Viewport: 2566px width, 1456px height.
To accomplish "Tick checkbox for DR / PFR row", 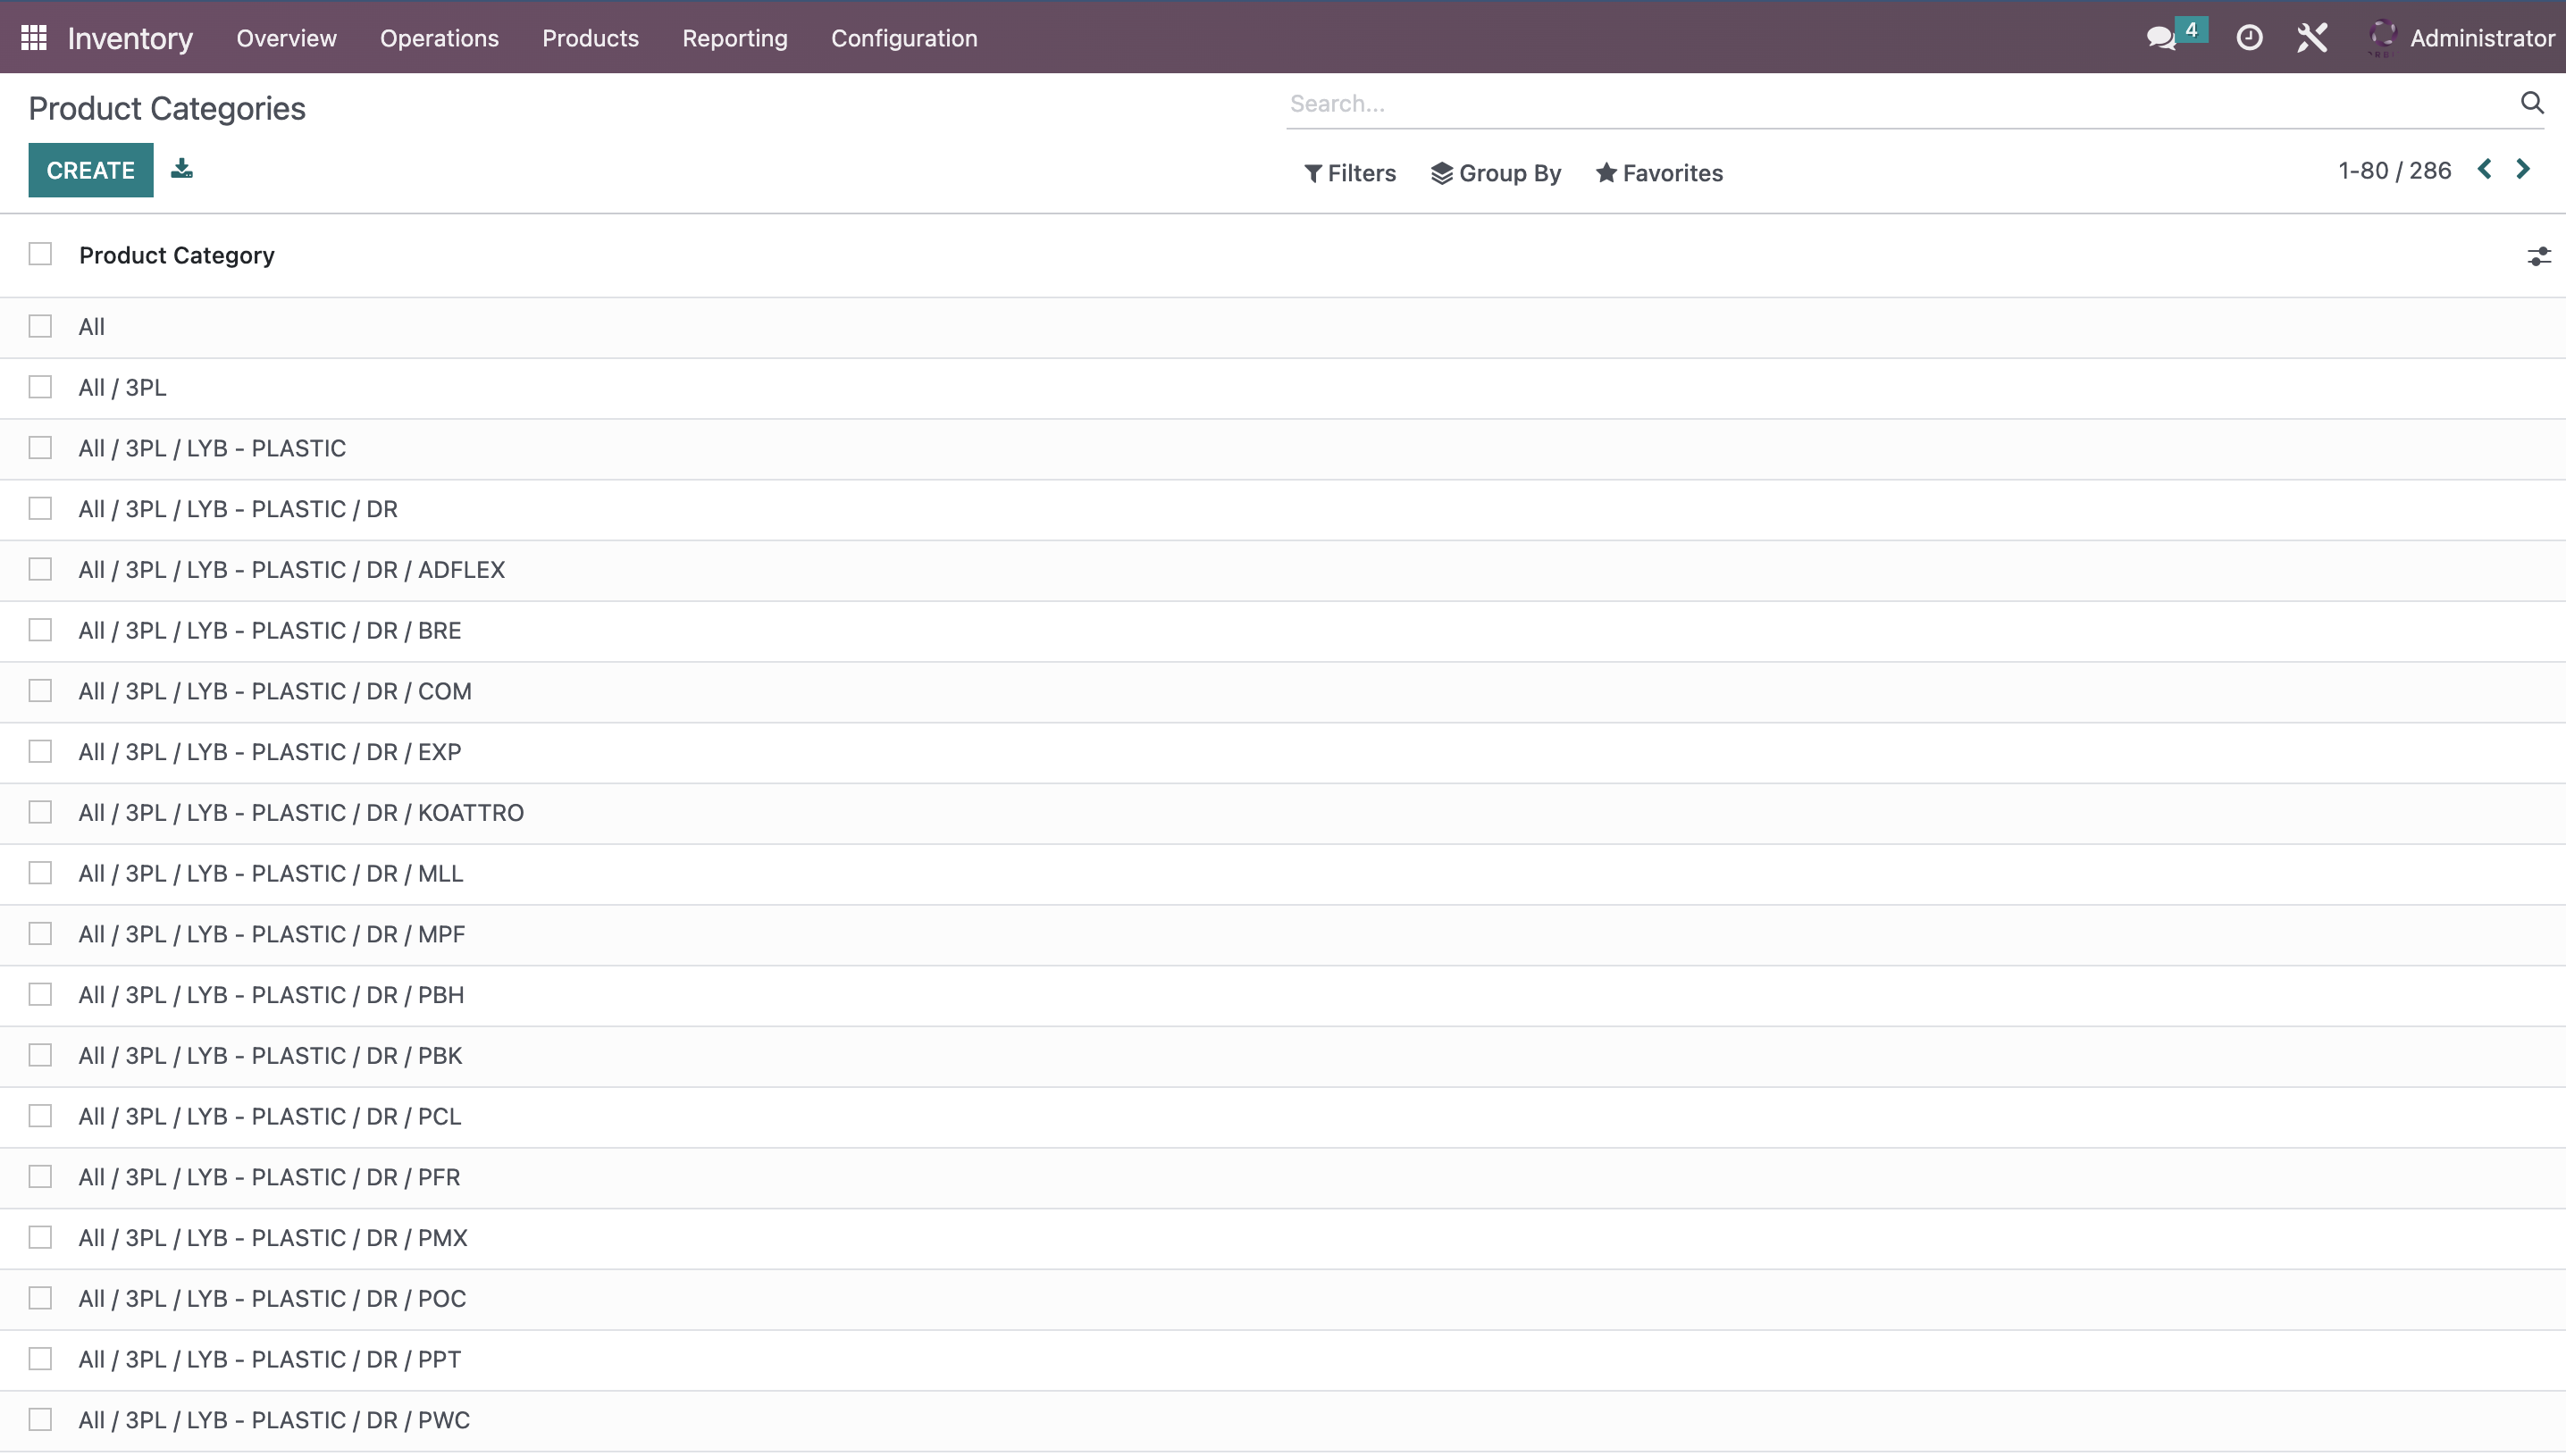I will pos(40,1177).
